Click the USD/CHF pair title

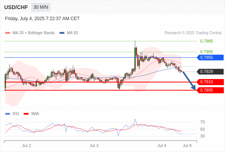point(16,7)
